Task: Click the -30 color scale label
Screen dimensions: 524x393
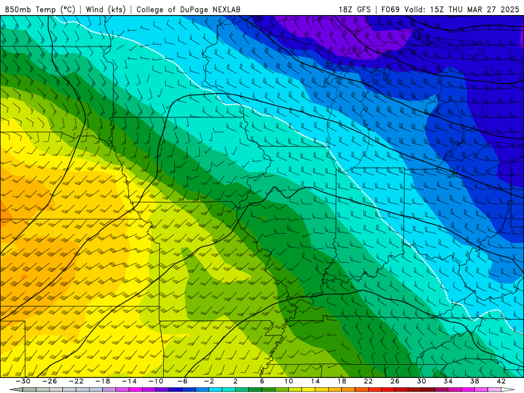Action: point(23,381)
